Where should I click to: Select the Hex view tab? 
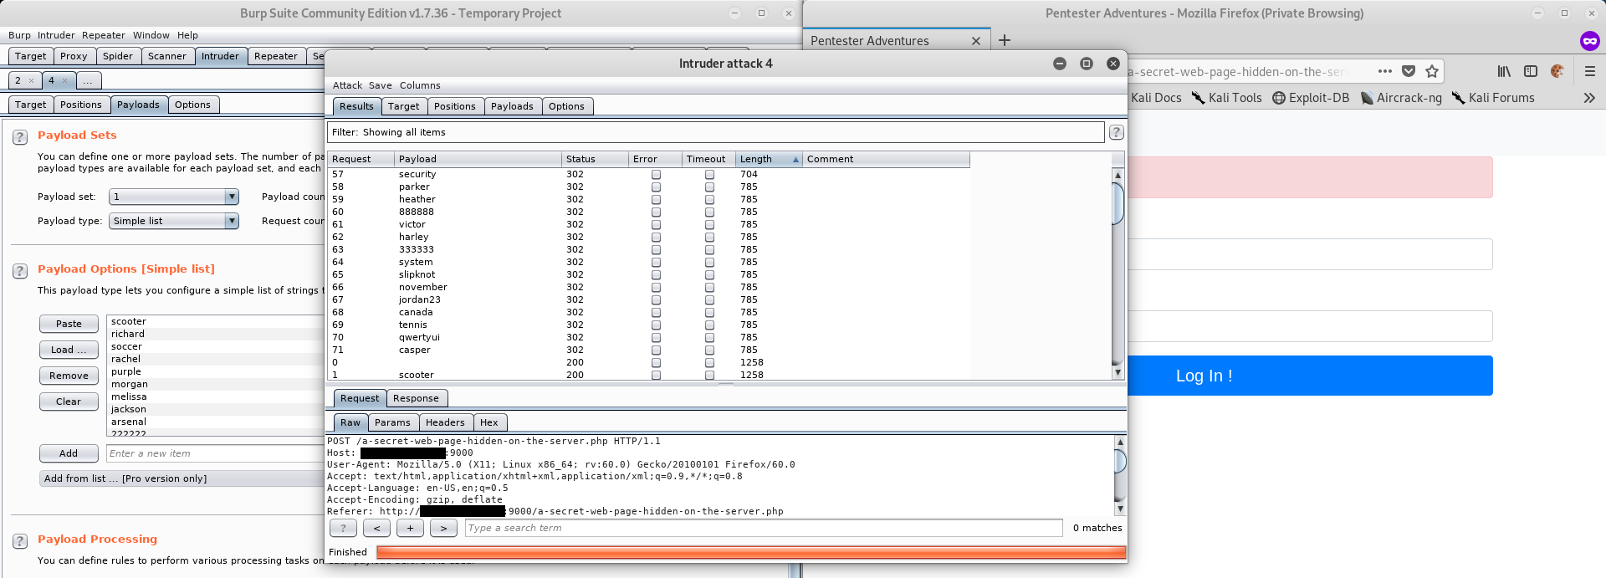point(489,422)
